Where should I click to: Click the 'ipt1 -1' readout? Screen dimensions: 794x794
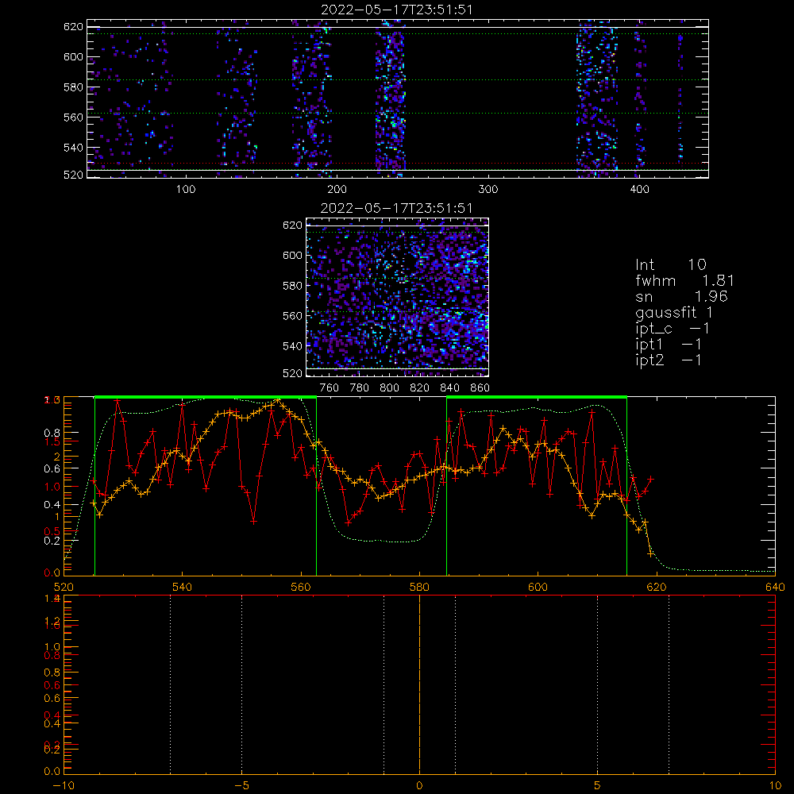point(669,345)
